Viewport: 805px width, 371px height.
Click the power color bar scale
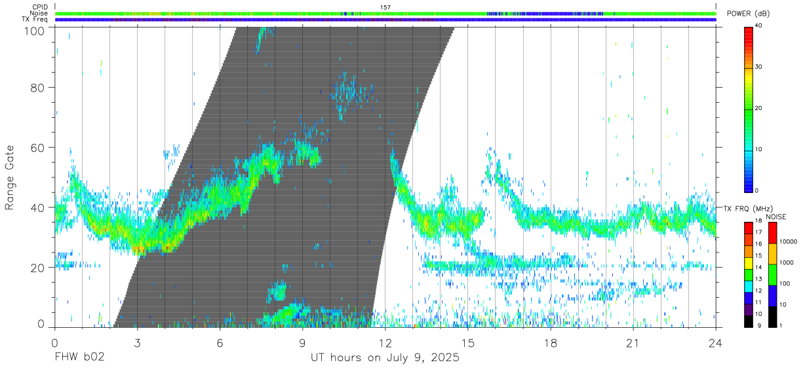pyautogui.click(x=749, y=109)
